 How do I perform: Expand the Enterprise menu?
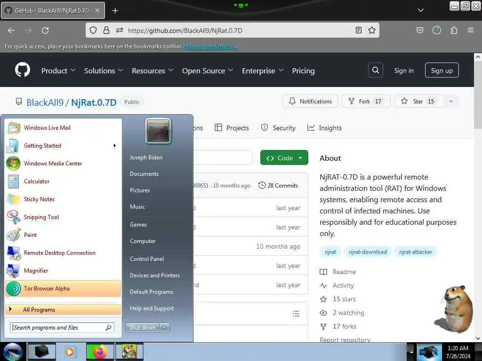(263, 71)
